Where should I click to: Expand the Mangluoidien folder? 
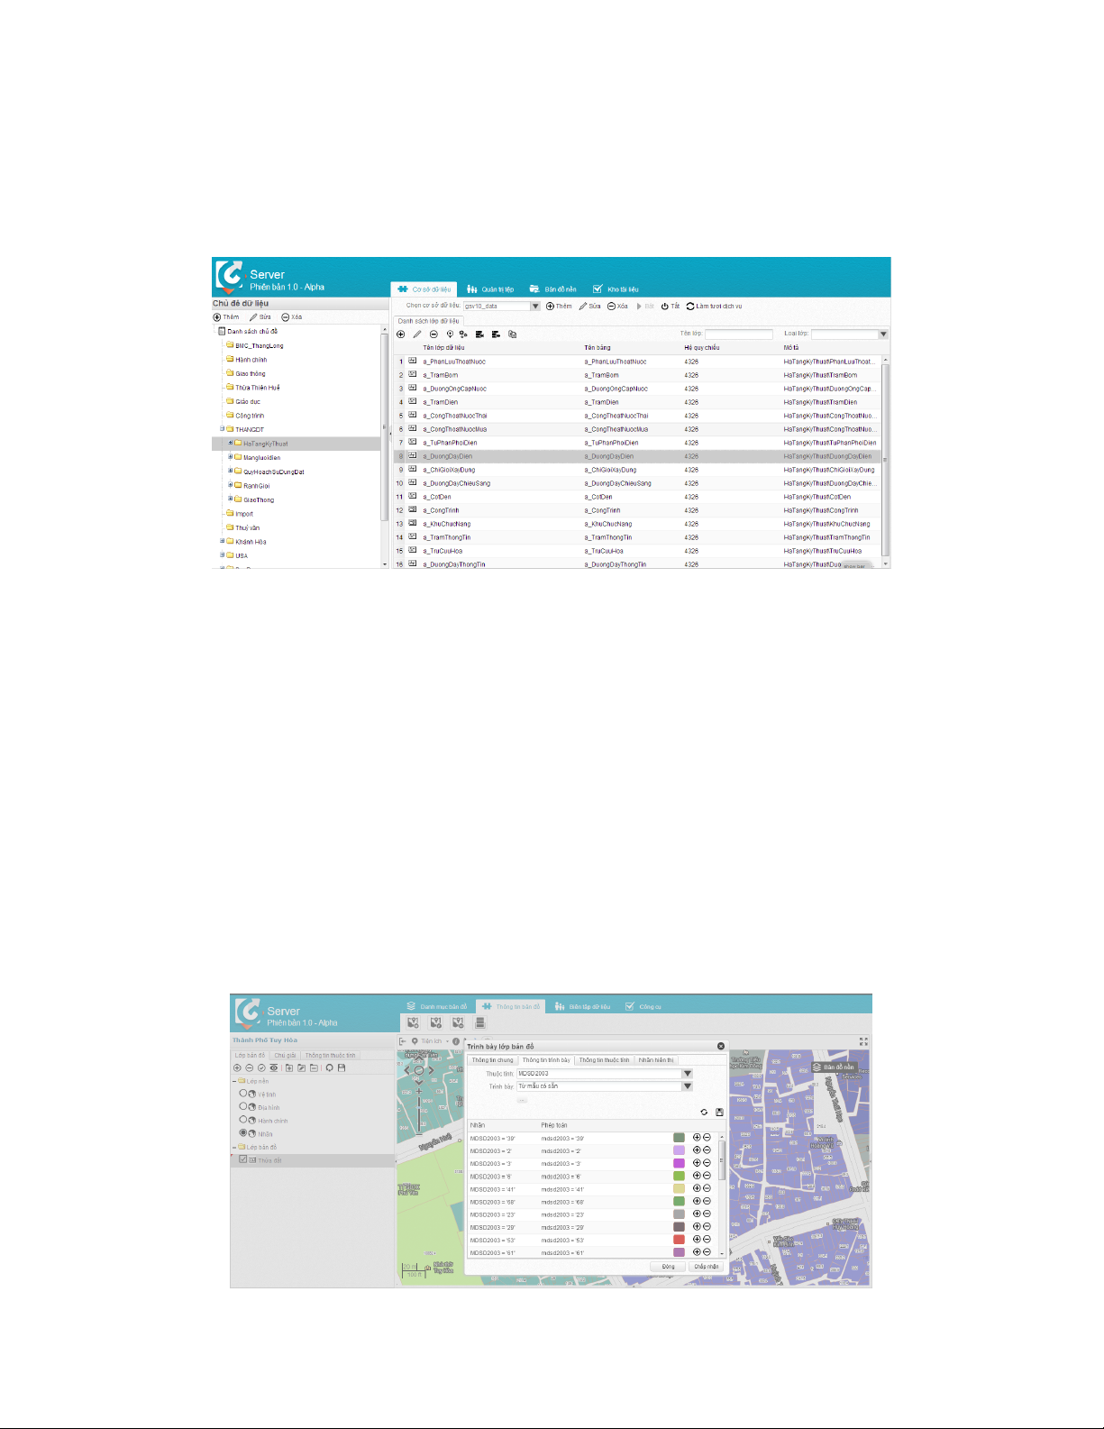click(x=231, y=457)
